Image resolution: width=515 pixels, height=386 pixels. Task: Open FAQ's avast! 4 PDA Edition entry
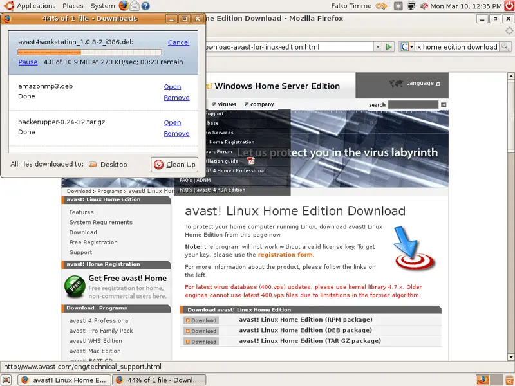click(x=212, y=190)
